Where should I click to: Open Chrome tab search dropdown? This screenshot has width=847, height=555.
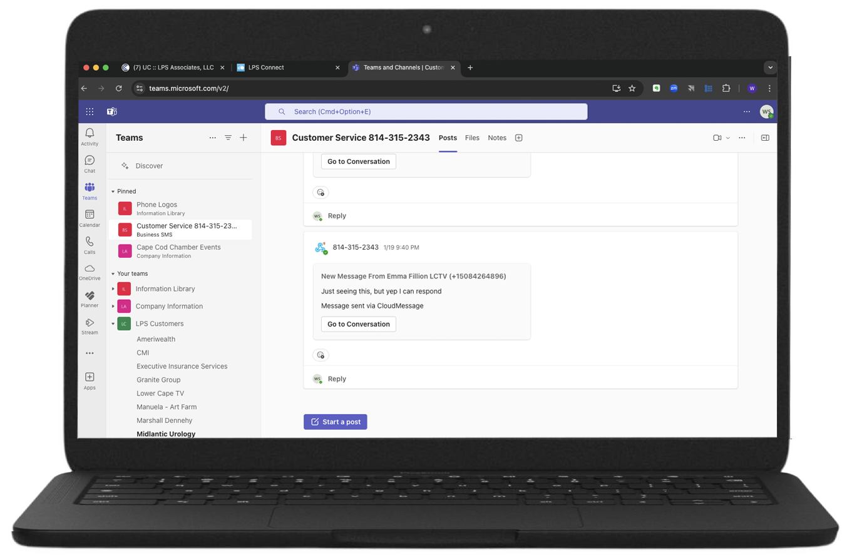pos(771,68)
